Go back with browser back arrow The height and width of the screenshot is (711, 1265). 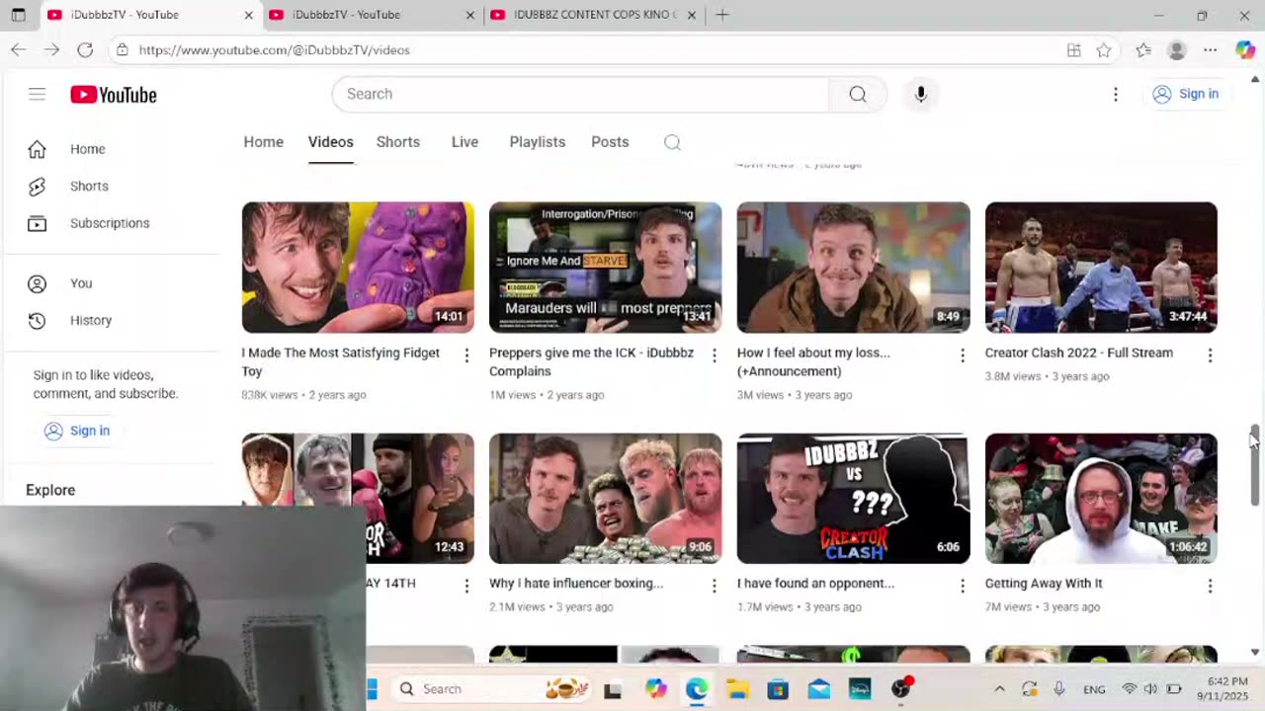[x=19, y=49]
